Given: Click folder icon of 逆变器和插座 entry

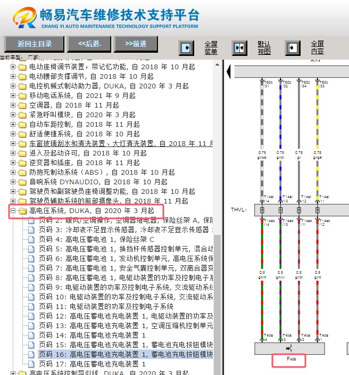Looking at the screenshot, I should click(22, 163).
